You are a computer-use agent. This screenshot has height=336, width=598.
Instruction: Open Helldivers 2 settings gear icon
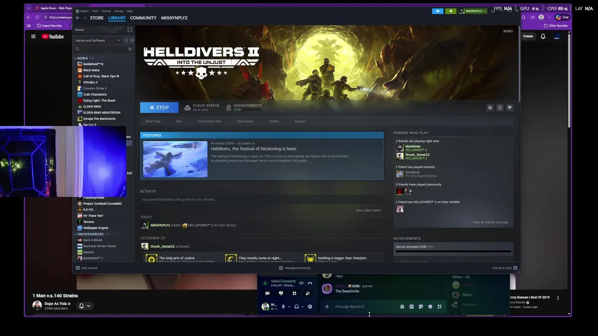pyautogui.click(x=490, y=107)
